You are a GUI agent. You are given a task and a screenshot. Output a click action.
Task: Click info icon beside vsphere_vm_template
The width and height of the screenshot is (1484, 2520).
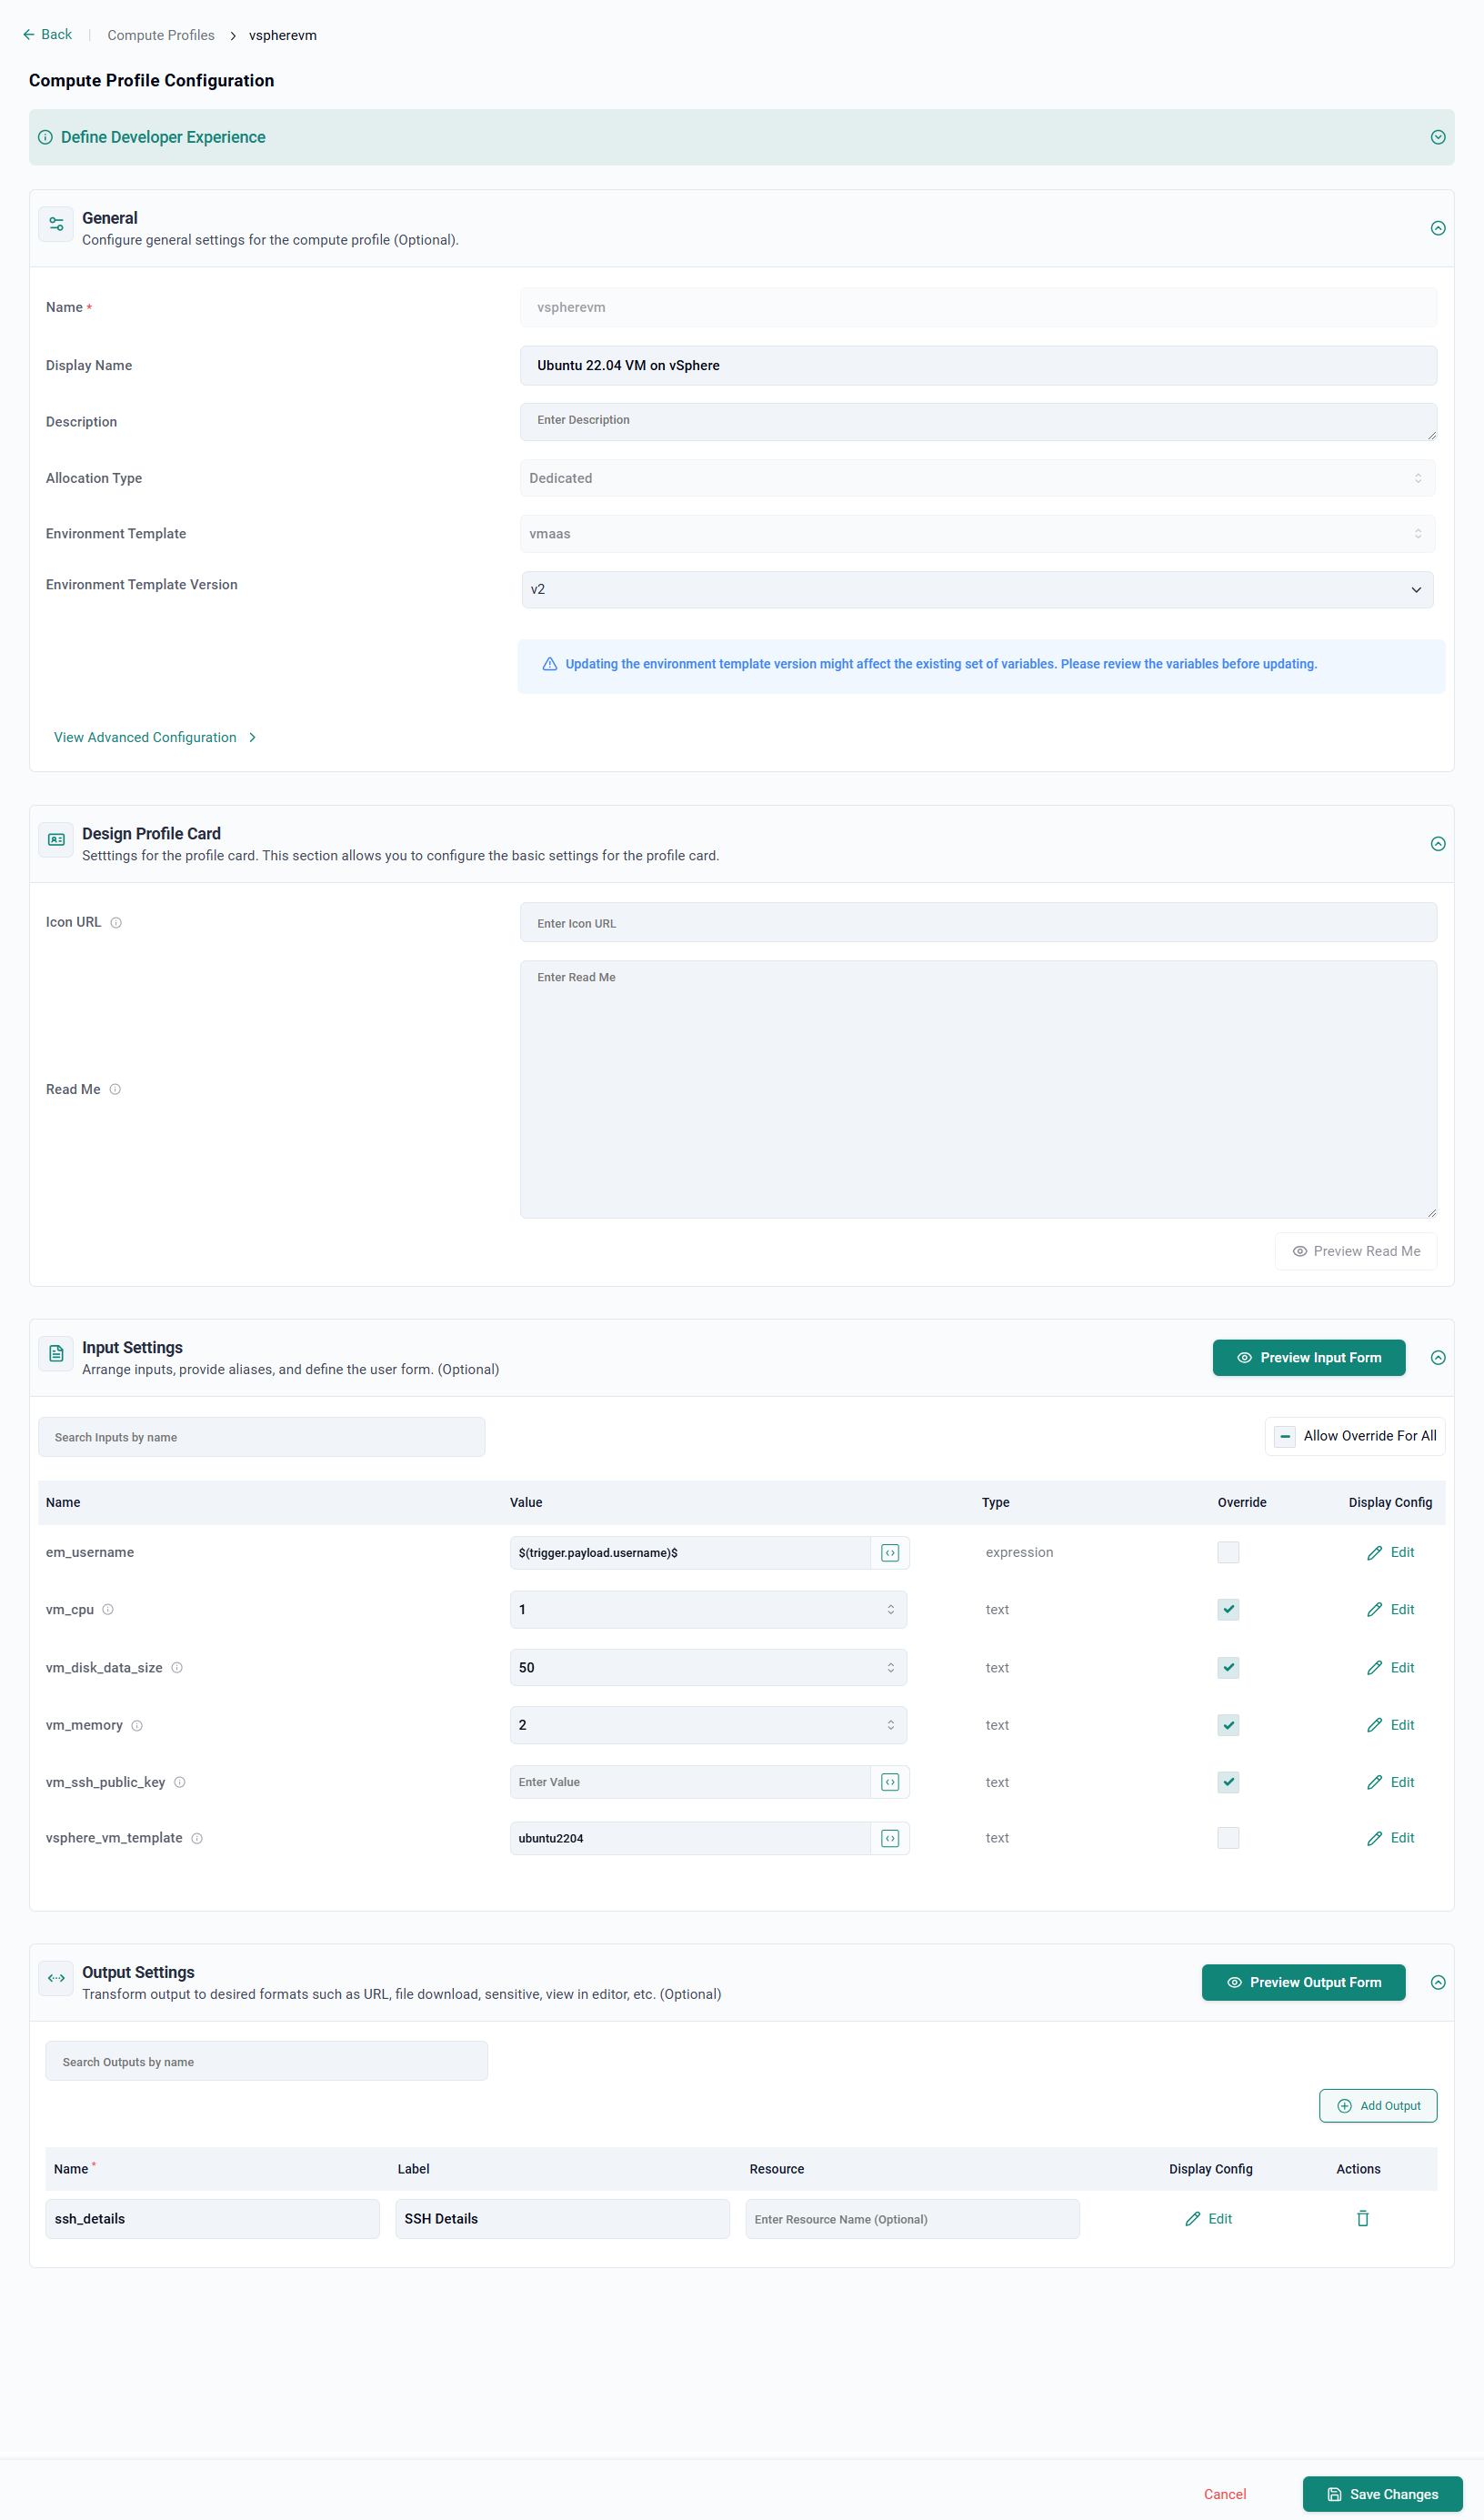pyautogui.click(x=197, y=1839)
